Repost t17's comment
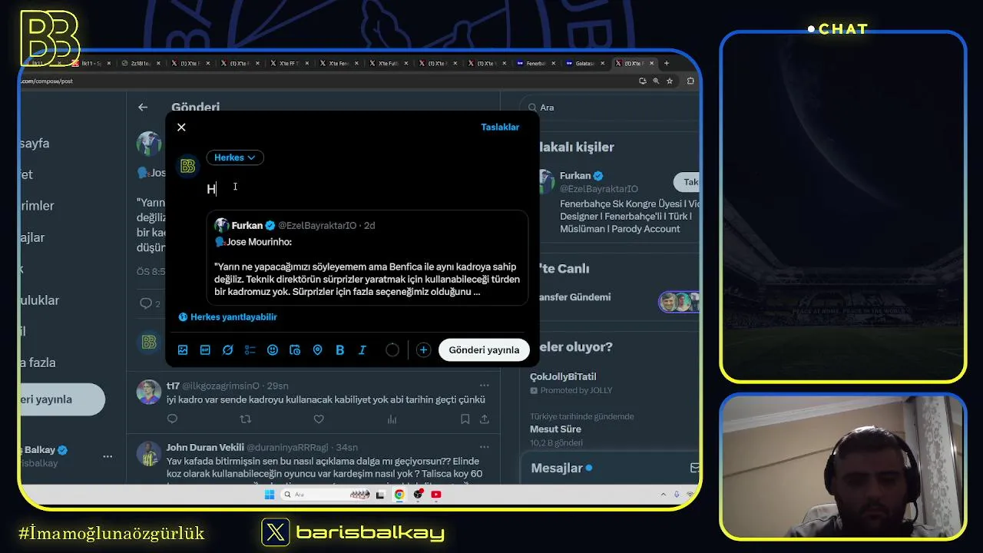Image resolution: width=983 pixels, height=553 pixels. pos(246,419)
